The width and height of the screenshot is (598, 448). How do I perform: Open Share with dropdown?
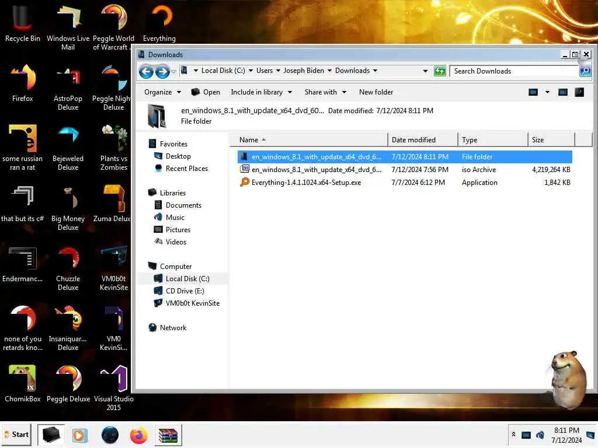click(325, 92)
